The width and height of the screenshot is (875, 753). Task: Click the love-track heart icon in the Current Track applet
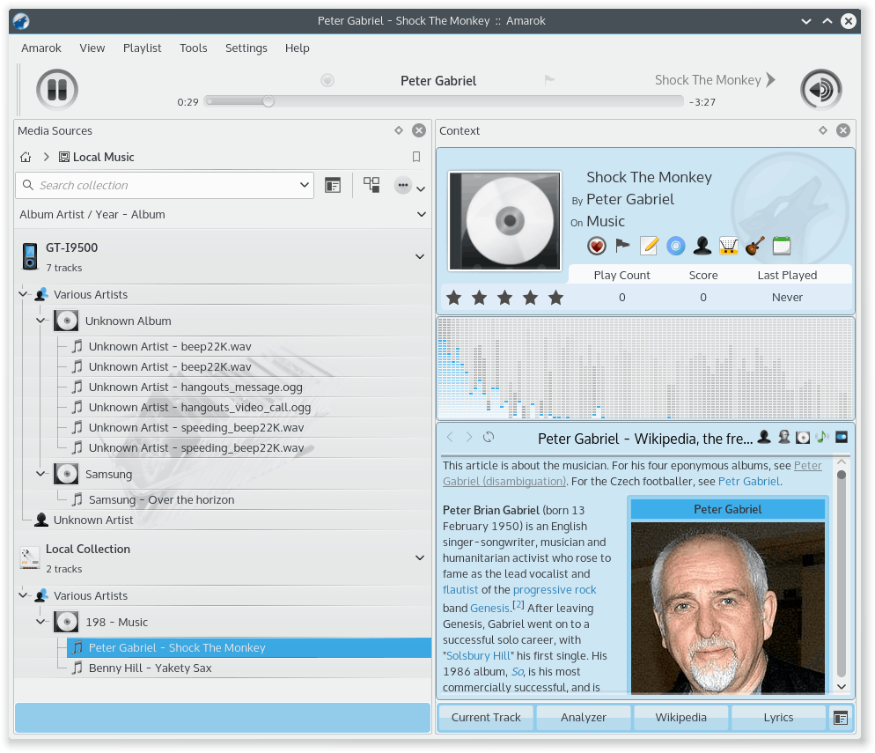[x=597, y=246]
